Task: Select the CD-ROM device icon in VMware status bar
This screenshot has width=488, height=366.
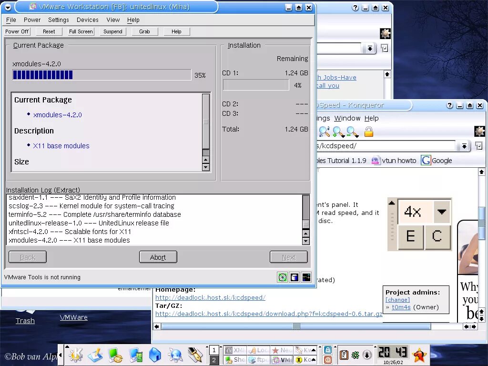Action: point(283,277)
